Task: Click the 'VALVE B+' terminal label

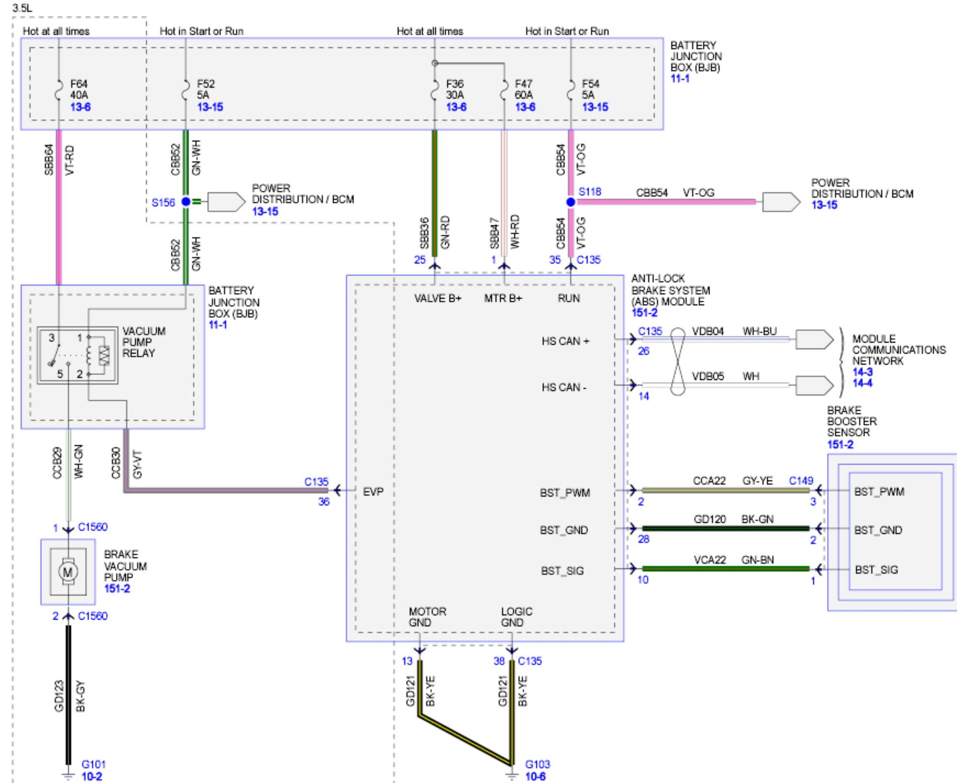Action: 438,298
